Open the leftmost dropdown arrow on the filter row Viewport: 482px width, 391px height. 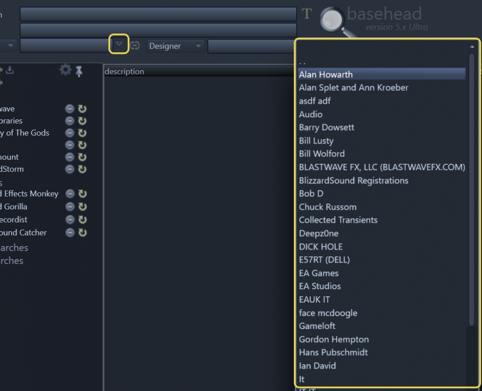(x=11, y=45)
